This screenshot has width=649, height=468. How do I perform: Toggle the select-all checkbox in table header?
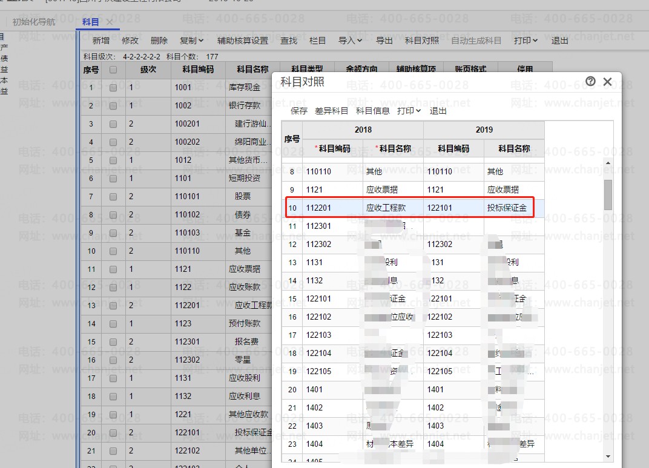pos(113,70)
